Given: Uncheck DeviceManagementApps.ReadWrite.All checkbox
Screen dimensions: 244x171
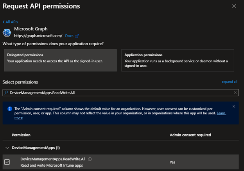Looking at the screenshot, I should [7, 162].
